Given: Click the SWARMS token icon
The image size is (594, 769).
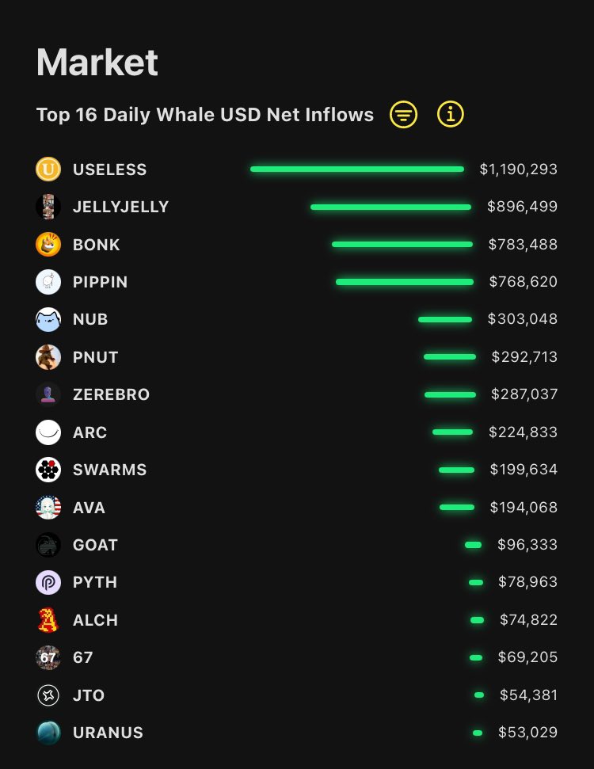Looking at the screenshot, I should coord(48,470).
